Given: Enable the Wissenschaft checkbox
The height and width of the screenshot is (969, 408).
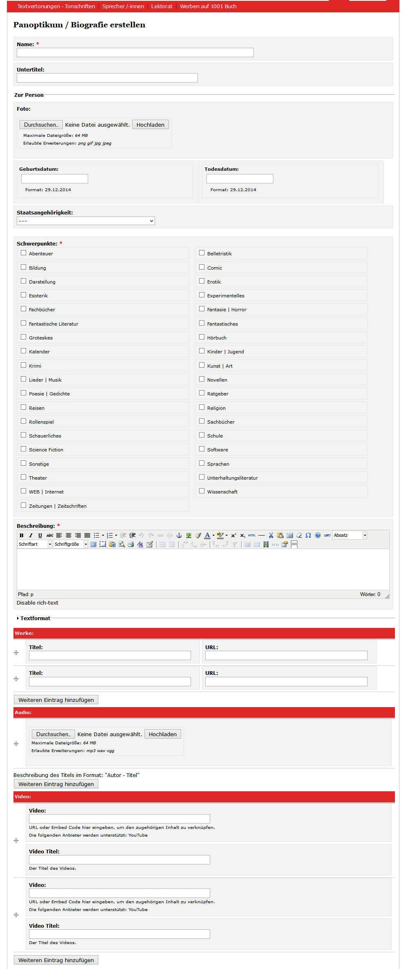Looking at the screenshot, I should point(202,491).
